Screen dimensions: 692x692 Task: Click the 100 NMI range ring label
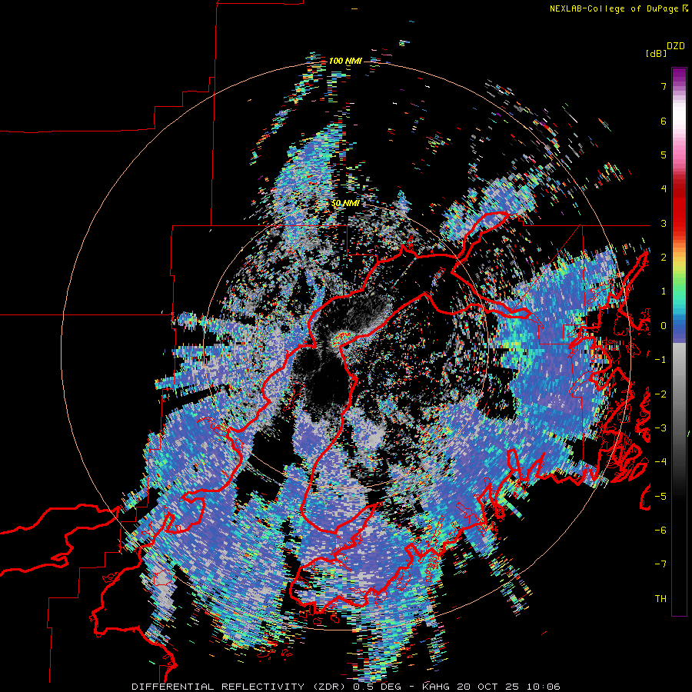point(345,61)
